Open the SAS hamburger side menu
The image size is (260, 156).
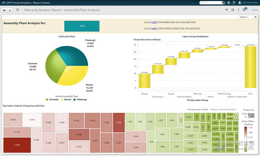pyautogui.click(x=3, y=3)
